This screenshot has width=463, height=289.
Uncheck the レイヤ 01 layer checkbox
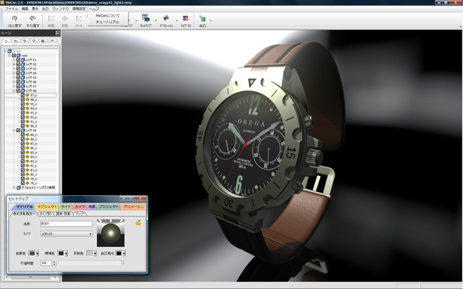click(x=19, y=60)
